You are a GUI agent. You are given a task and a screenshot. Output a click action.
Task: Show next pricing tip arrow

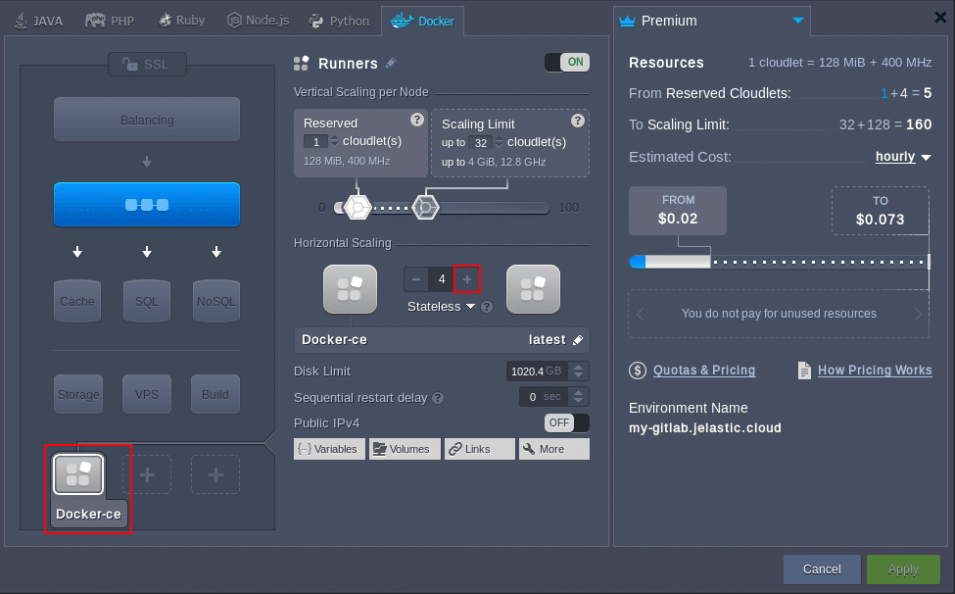918,314
